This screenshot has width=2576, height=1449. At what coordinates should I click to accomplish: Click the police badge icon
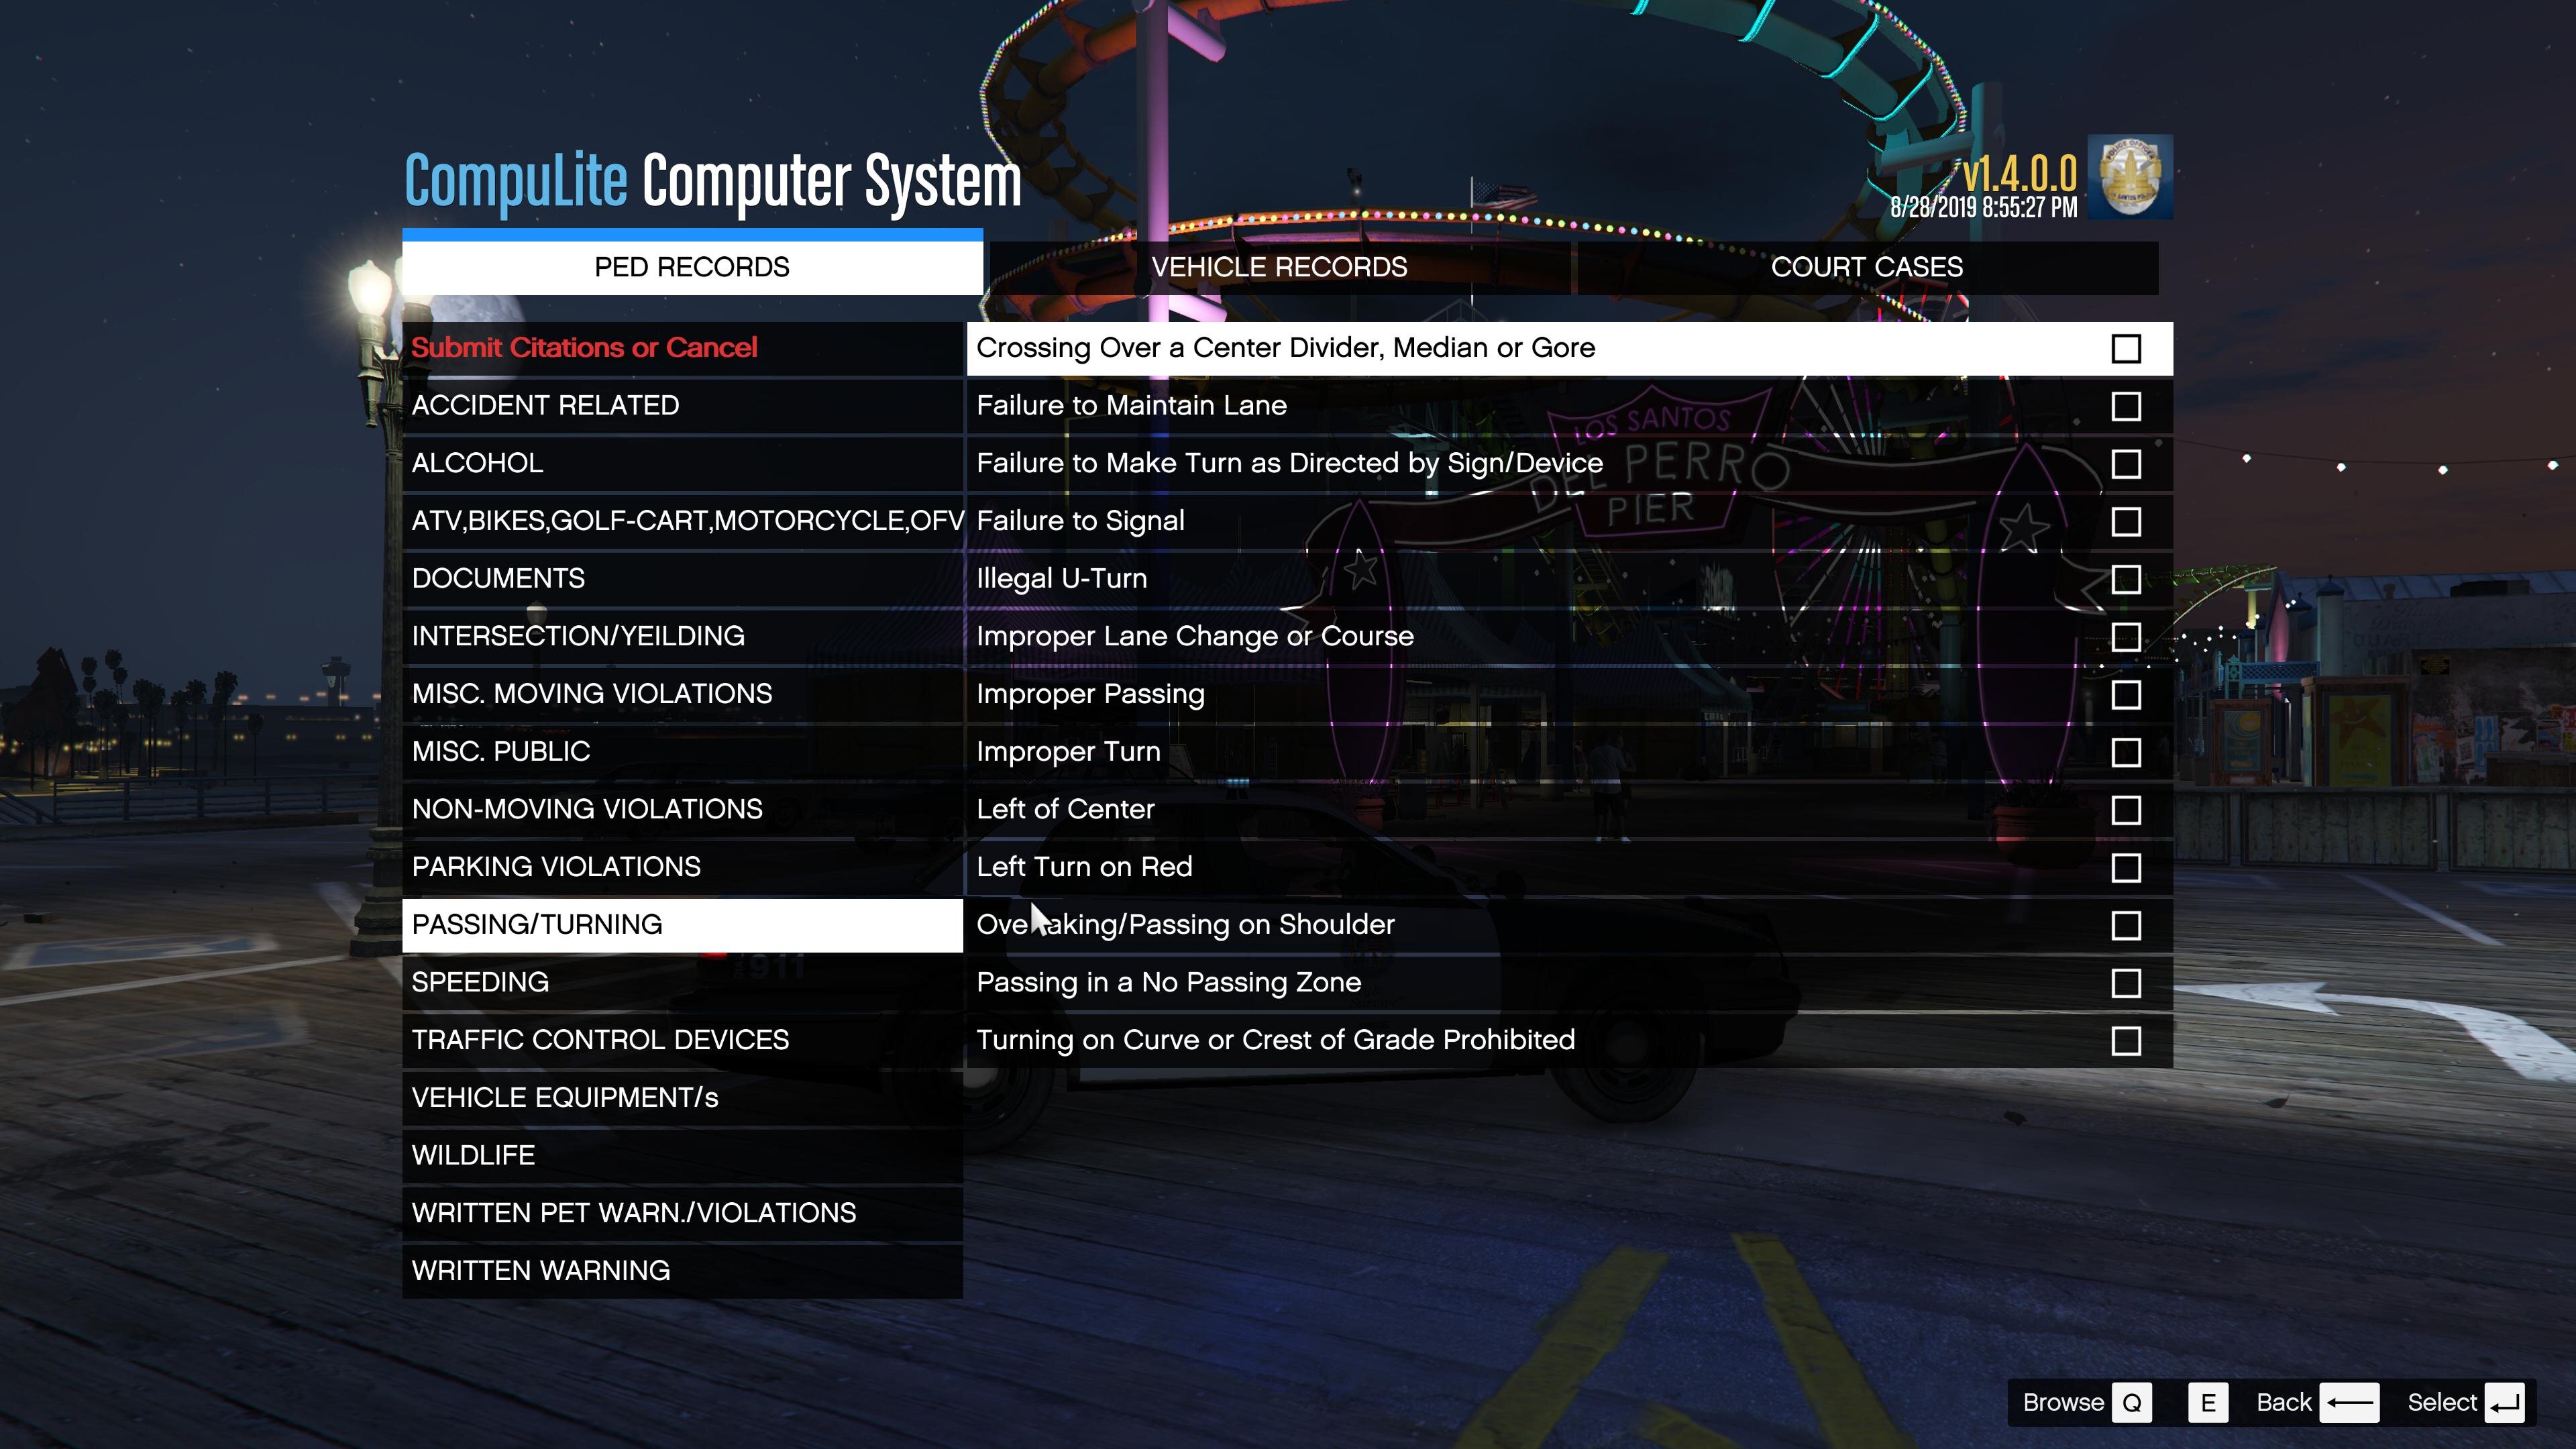tap(2129, 177)
